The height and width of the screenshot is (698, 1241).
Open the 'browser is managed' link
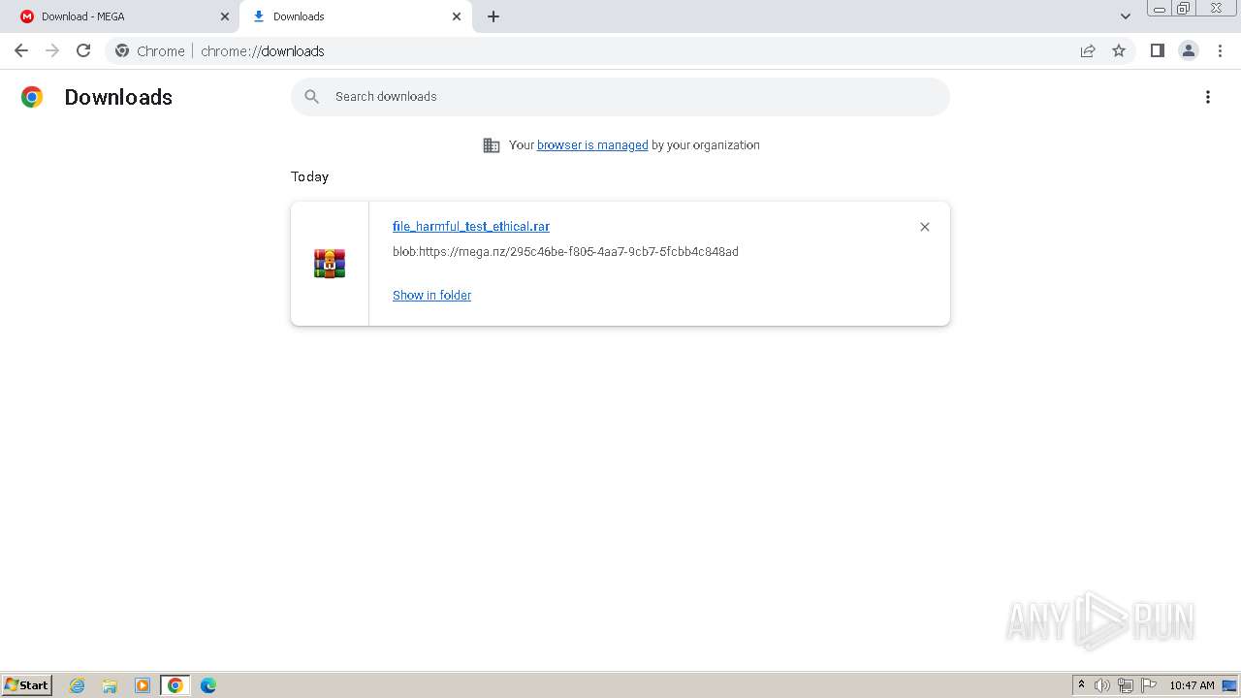click(x=592, y=145)
